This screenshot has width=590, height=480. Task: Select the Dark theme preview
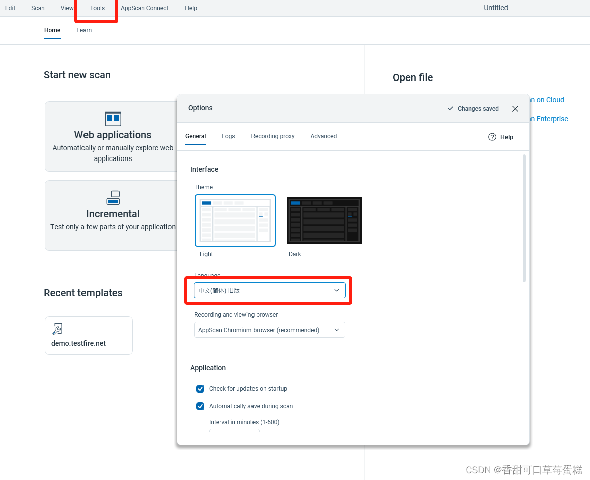(324, 220)
